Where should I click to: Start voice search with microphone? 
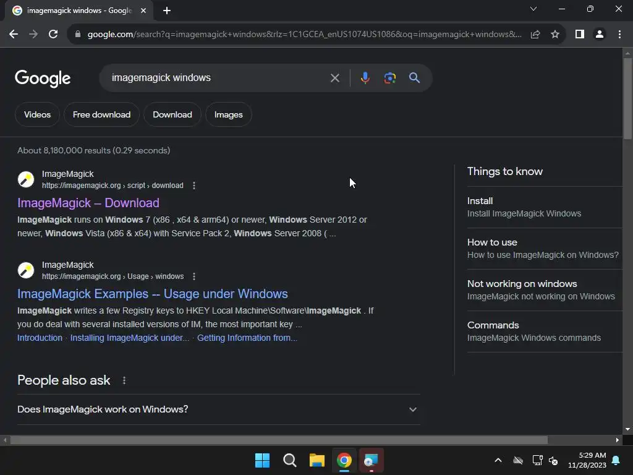coord(365,78)
